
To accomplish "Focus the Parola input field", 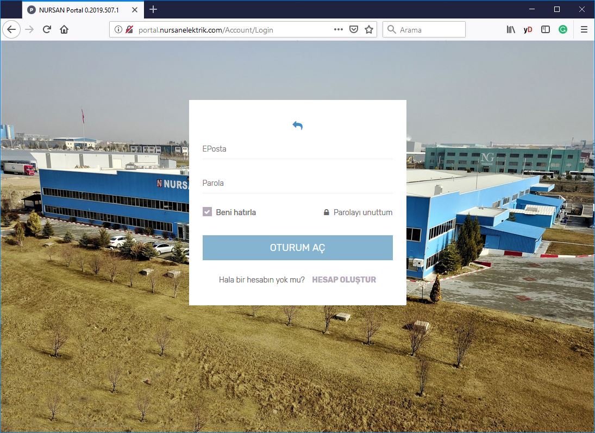I will point(297,183).
